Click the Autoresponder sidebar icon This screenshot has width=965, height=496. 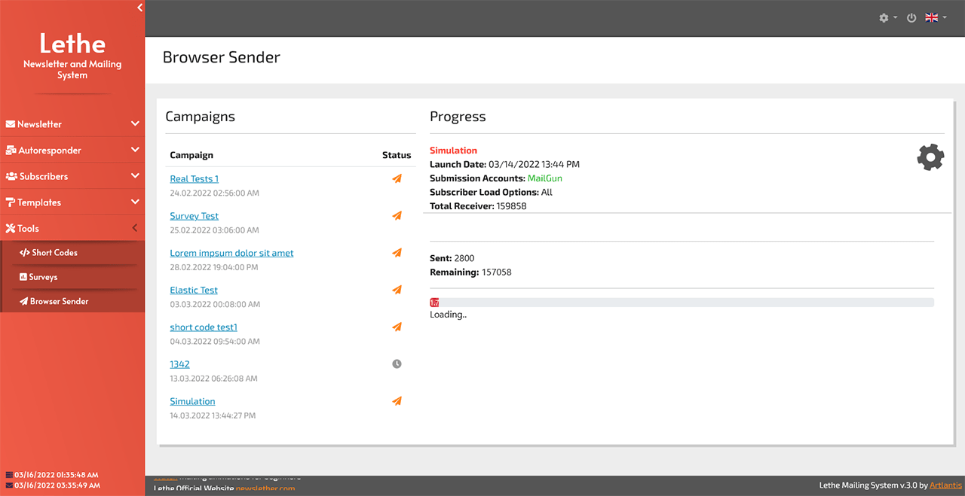pos(11,150)
